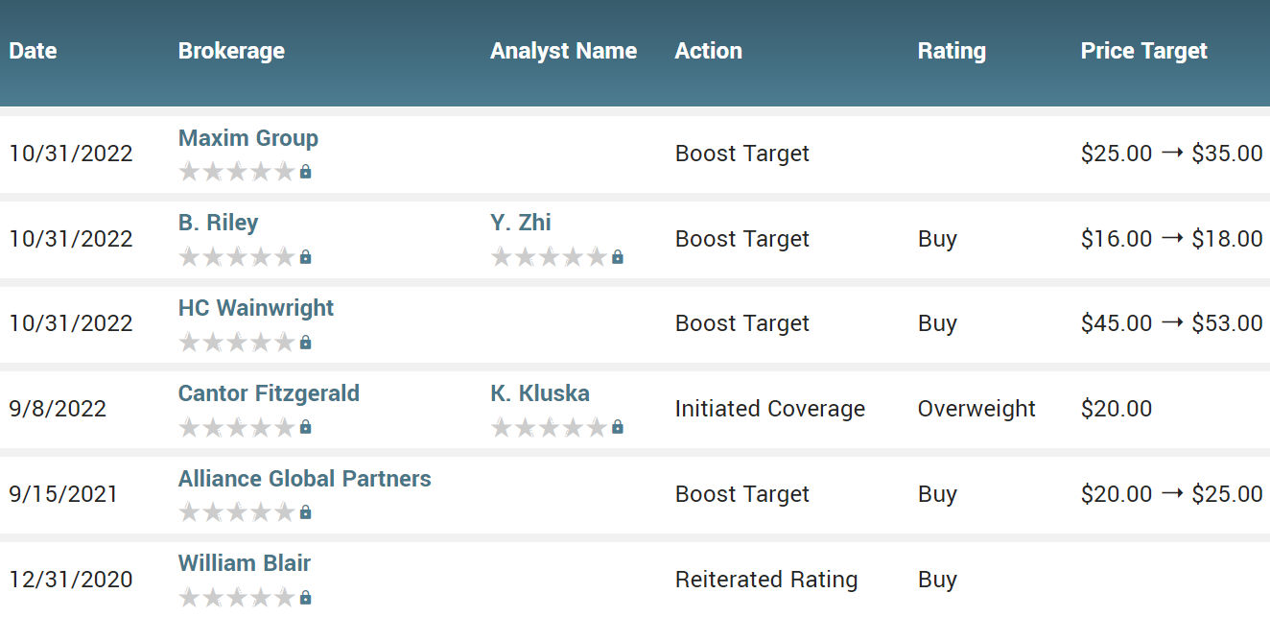Click the star rating under Maxim Group
The width and height of the screenshot is (1270, 617).
click(236, 172)
